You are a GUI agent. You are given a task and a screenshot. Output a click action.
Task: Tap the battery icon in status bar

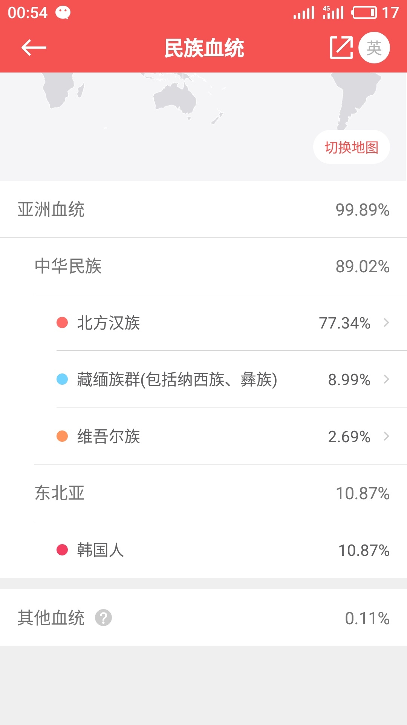point(364,13)
